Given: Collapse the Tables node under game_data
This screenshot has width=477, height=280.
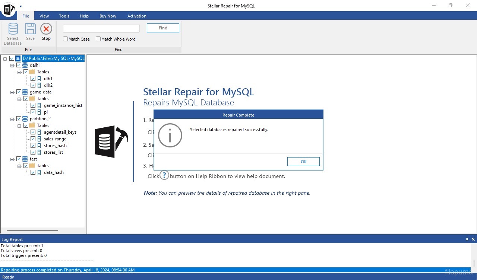Looking at the screenshot, I should pos(19,99).
